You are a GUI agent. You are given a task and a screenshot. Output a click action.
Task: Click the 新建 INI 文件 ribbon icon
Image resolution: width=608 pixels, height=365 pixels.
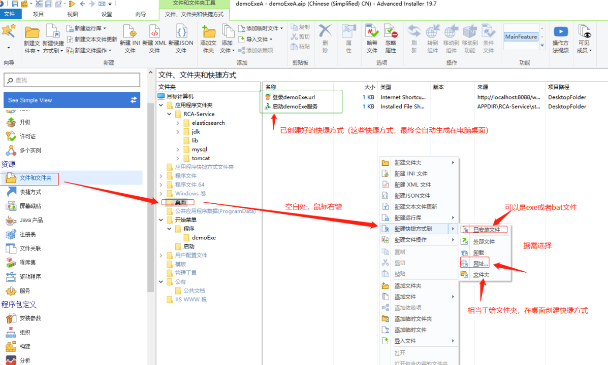coord(130,31)
